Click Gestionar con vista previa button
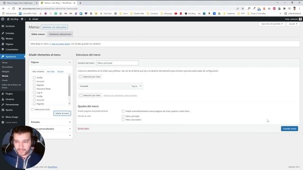 coord(54,27)
